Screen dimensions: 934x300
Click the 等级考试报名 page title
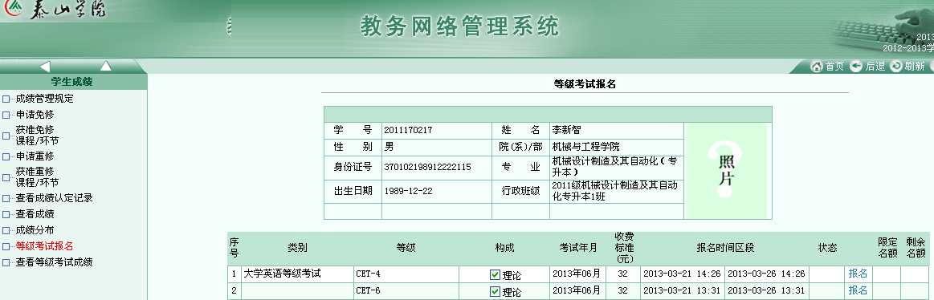point(585,84)
